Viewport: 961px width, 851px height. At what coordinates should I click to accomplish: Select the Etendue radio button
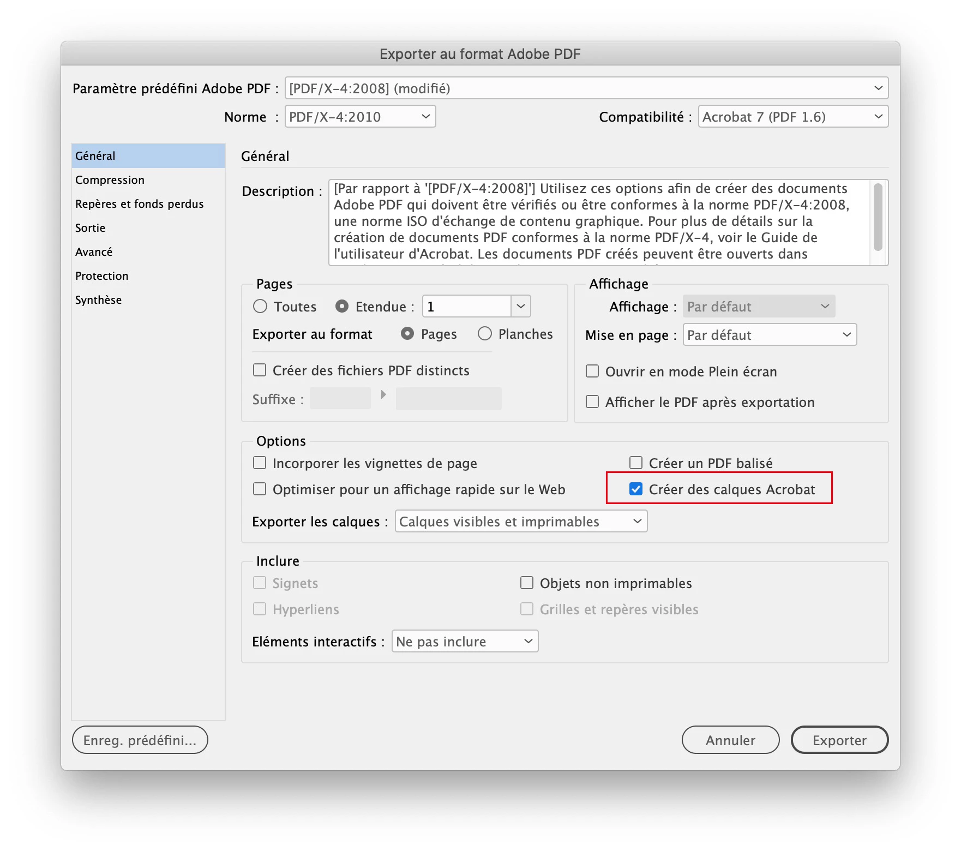click(x=342, y=306)
